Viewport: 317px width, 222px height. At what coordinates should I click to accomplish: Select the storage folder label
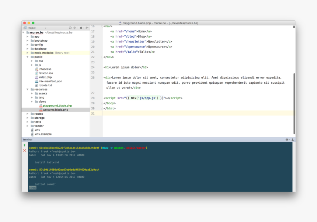pos(39,118)
